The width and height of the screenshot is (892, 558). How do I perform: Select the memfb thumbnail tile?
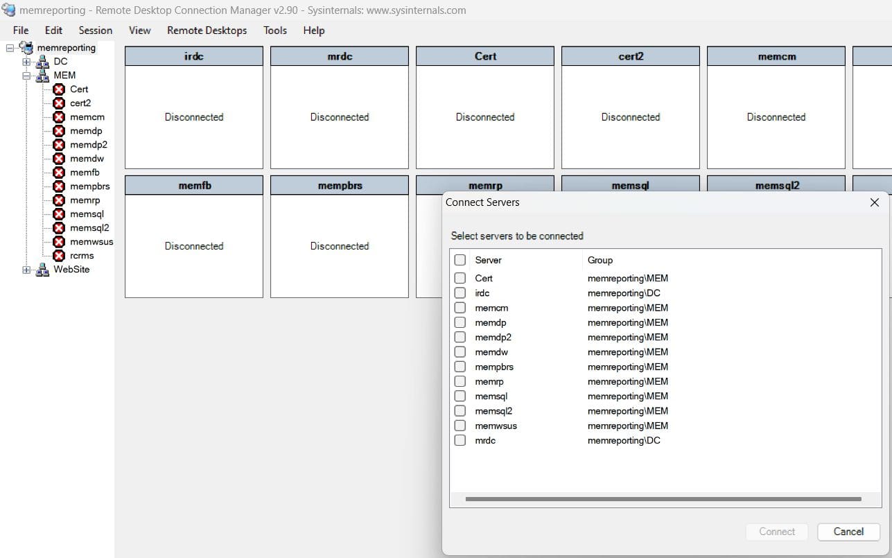click(x=194, y=236)
